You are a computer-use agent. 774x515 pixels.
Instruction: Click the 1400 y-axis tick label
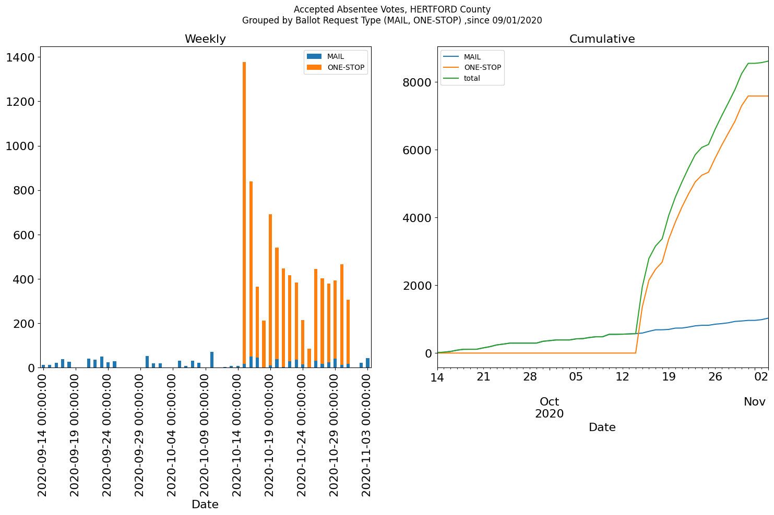pos(20,57)
